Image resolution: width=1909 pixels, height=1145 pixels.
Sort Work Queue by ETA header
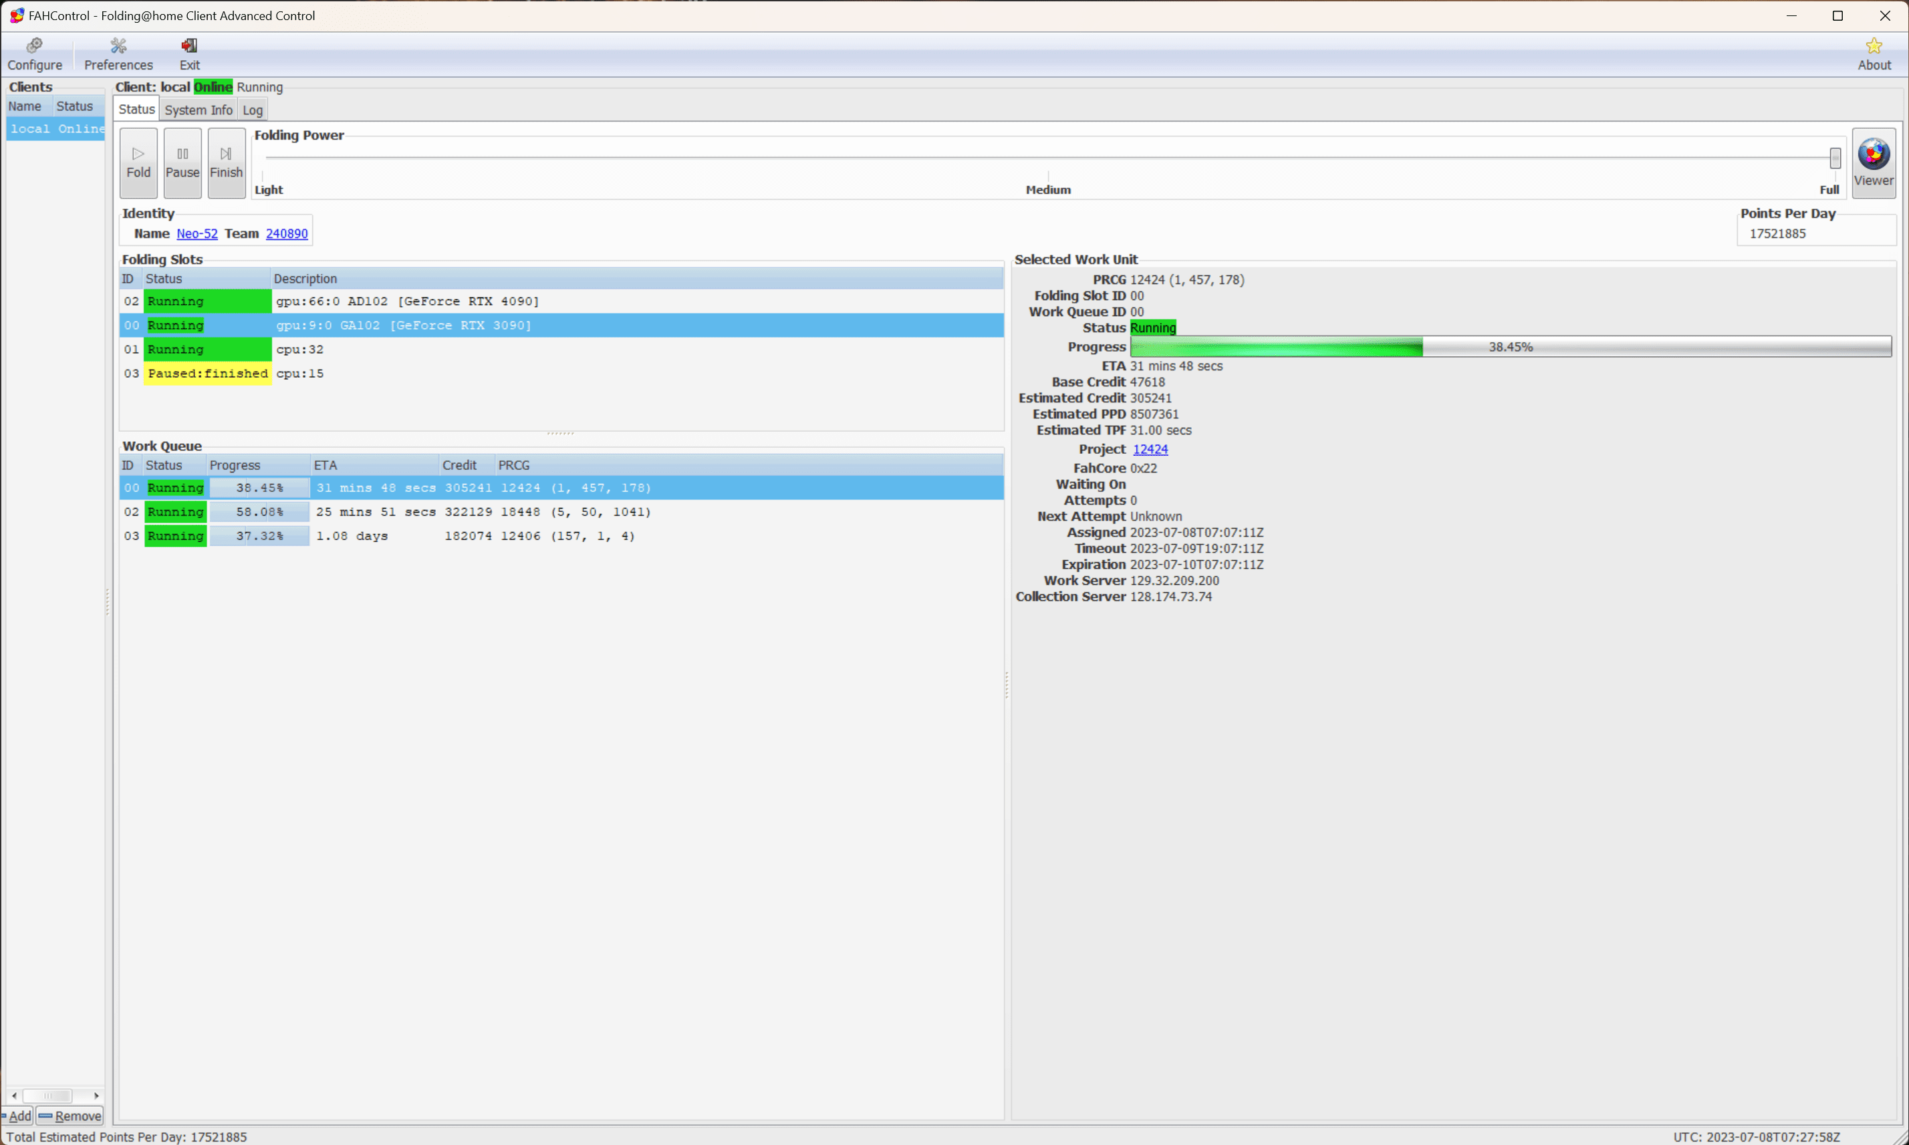click(375, 465)
